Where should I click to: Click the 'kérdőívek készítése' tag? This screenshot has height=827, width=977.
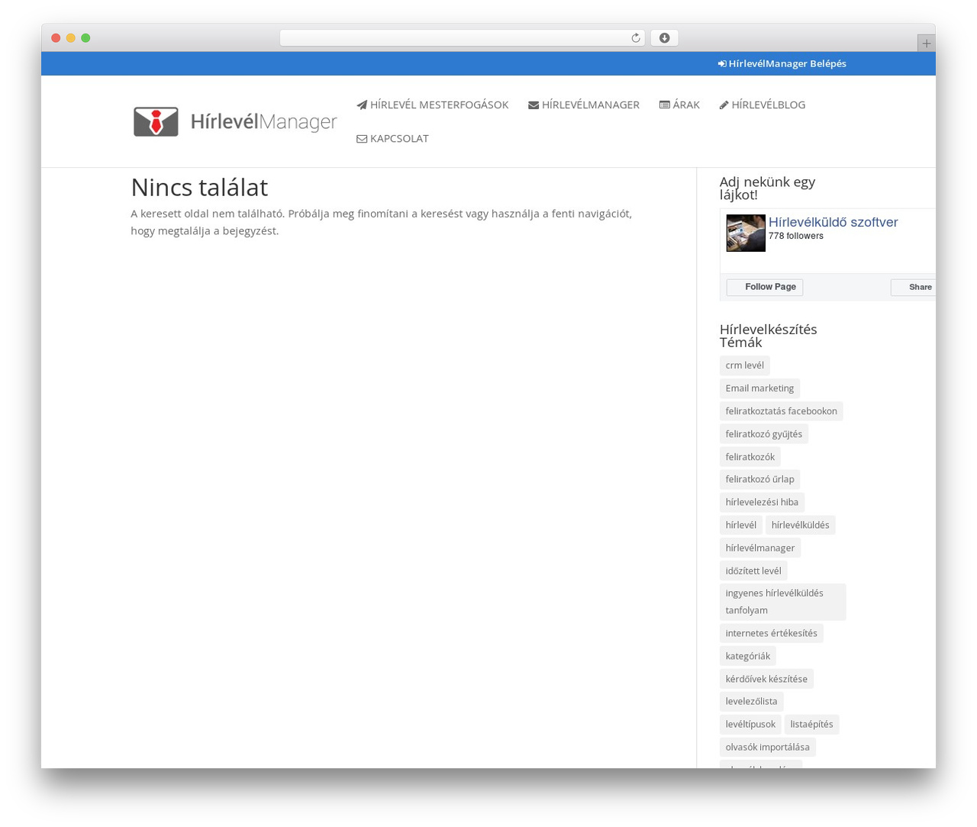[x=766, y=679]
